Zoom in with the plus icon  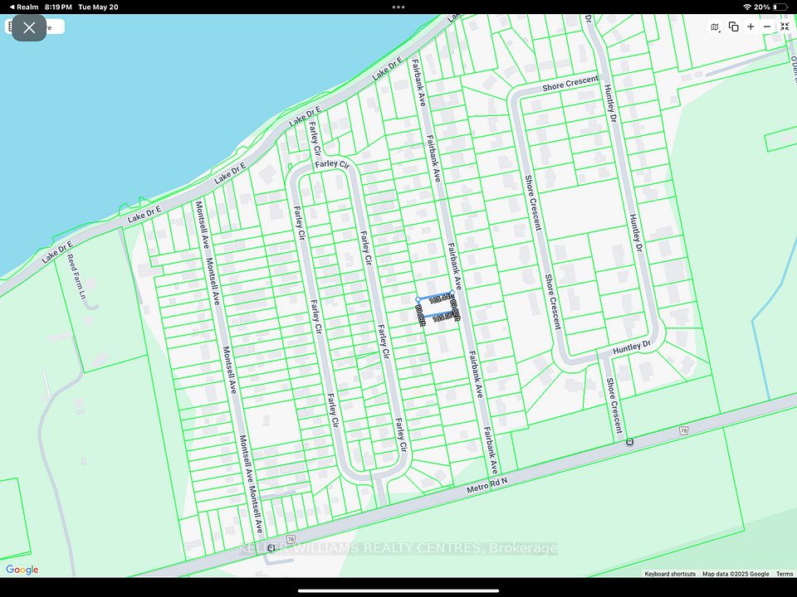pos(751,27)
